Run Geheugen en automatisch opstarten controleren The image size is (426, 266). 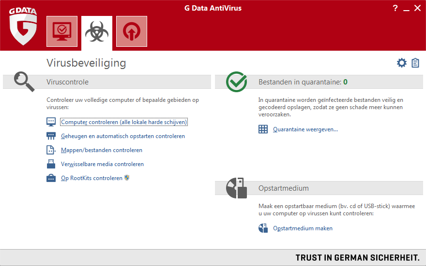(123, 136)
